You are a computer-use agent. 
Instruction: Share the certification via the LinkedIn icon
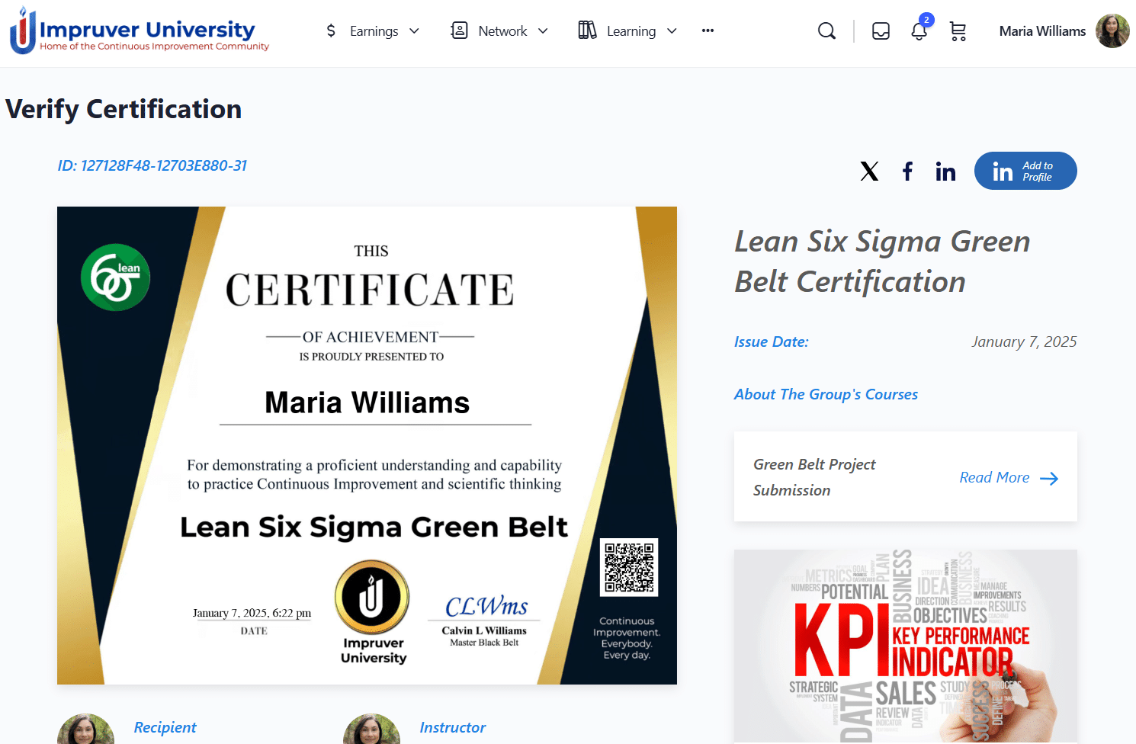point(945,171)
